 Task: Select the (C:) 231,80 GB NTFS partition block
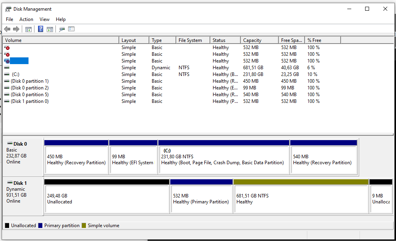(224, 157)
